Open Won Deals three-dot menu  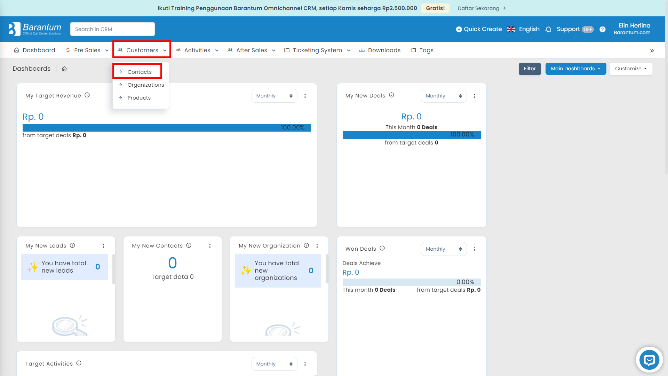click(x=475, y=249)
